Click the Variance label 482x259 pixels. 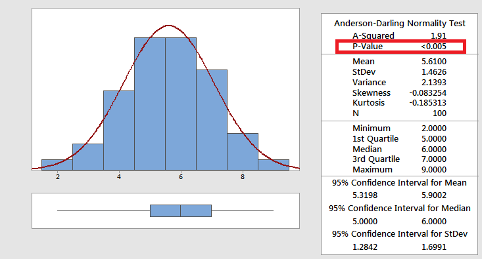pos(369,83)
